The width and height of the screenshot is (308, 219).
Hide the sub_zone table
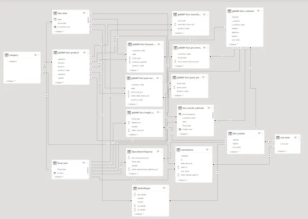click(295, 138)
